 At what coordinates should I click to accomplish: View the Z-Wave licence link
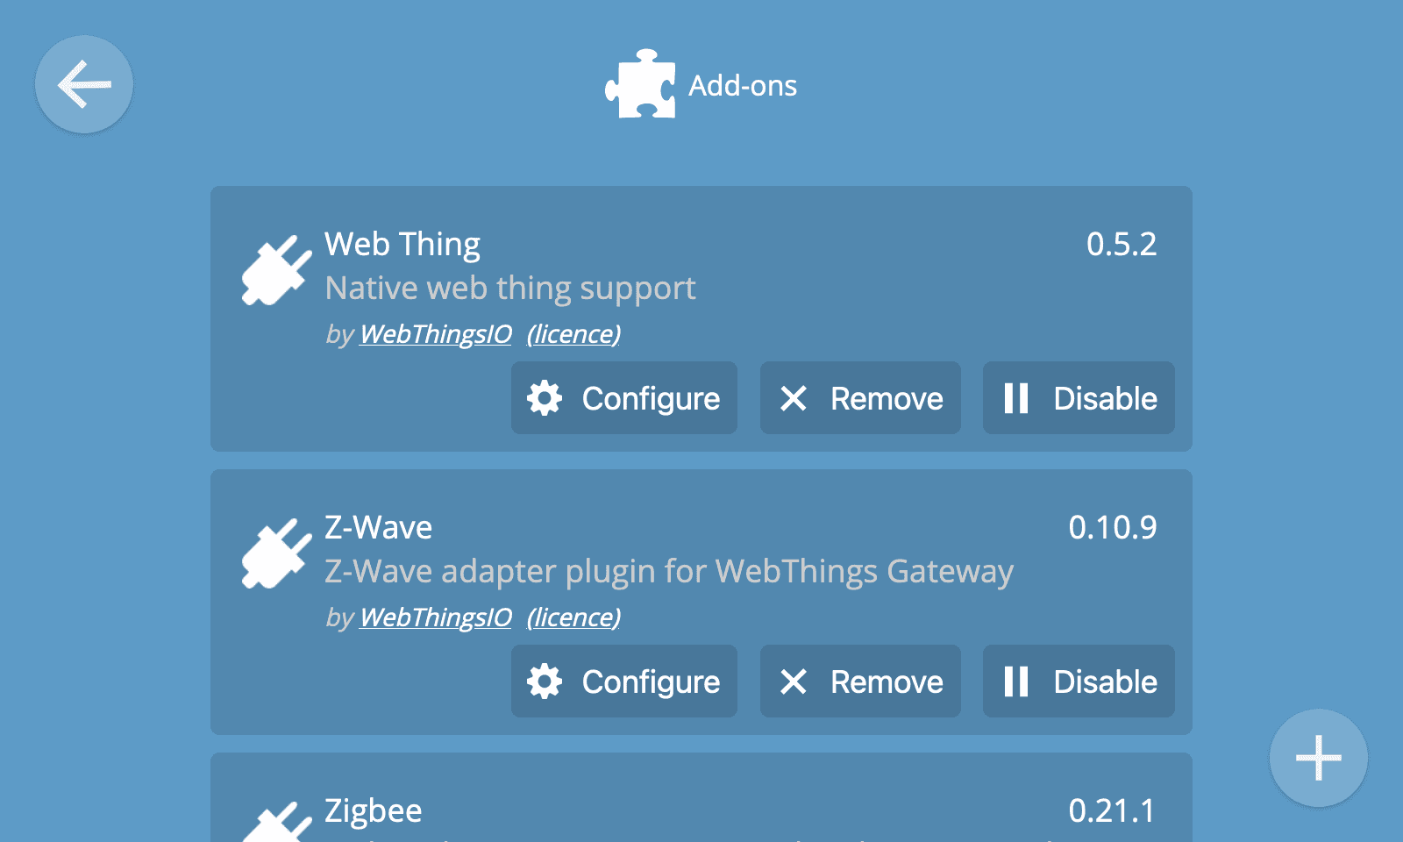(x=573, y=617)
